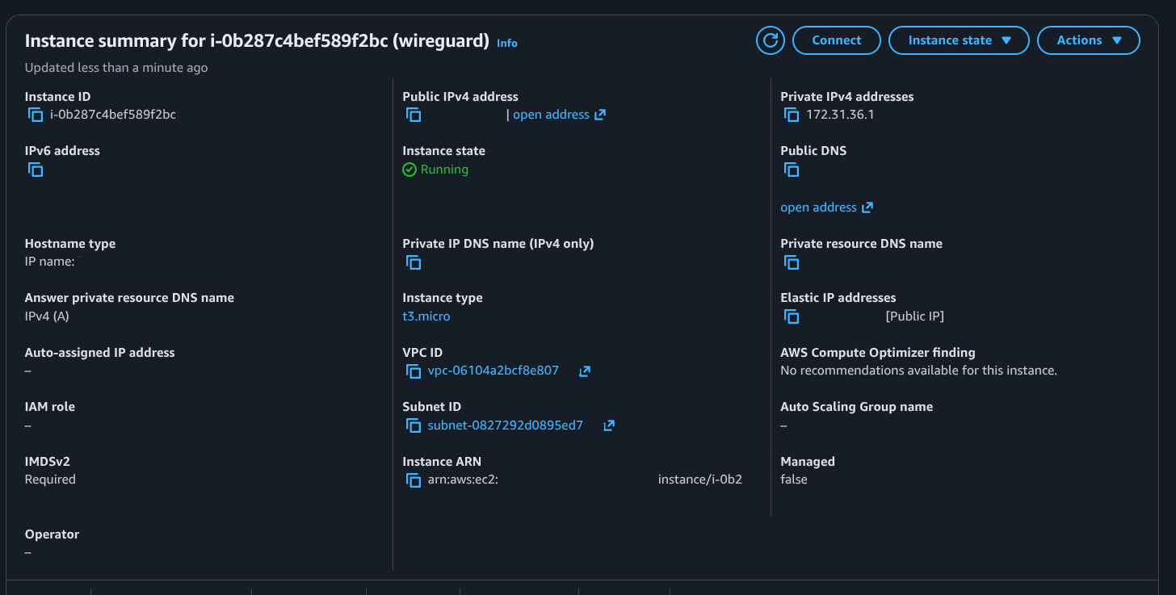The height and width of the screenshot is (595, 1176).
Task: Select the IMDSv2 Required value
Action: pyautogui.click(x=50, y=480)
